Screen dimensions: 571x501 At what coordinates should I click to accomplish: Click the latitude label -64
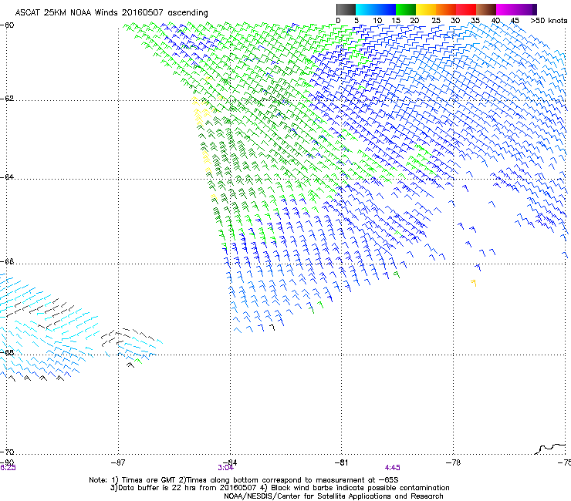coord(7,177)
